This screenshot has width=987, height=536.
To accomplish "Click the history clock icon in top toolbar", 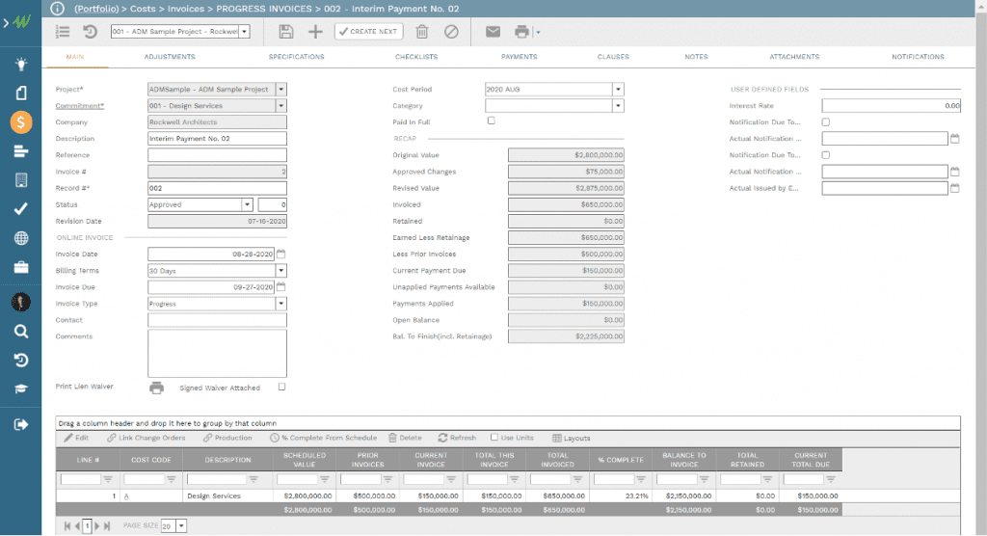I will tap(90, 32).
